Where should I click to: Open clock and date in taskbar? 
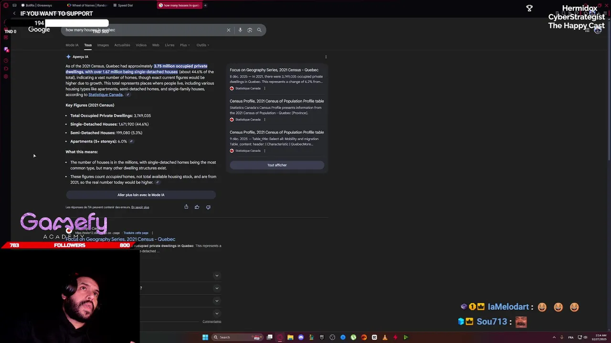(599, 337)
